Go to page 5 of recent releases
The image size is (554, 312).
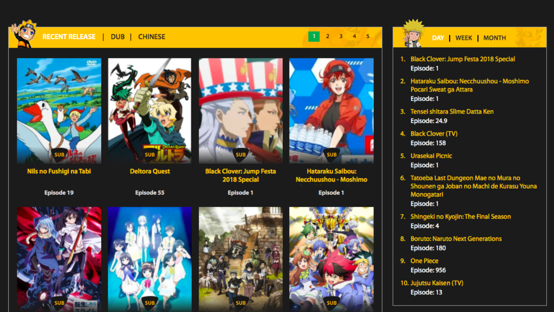coord(368,36)
